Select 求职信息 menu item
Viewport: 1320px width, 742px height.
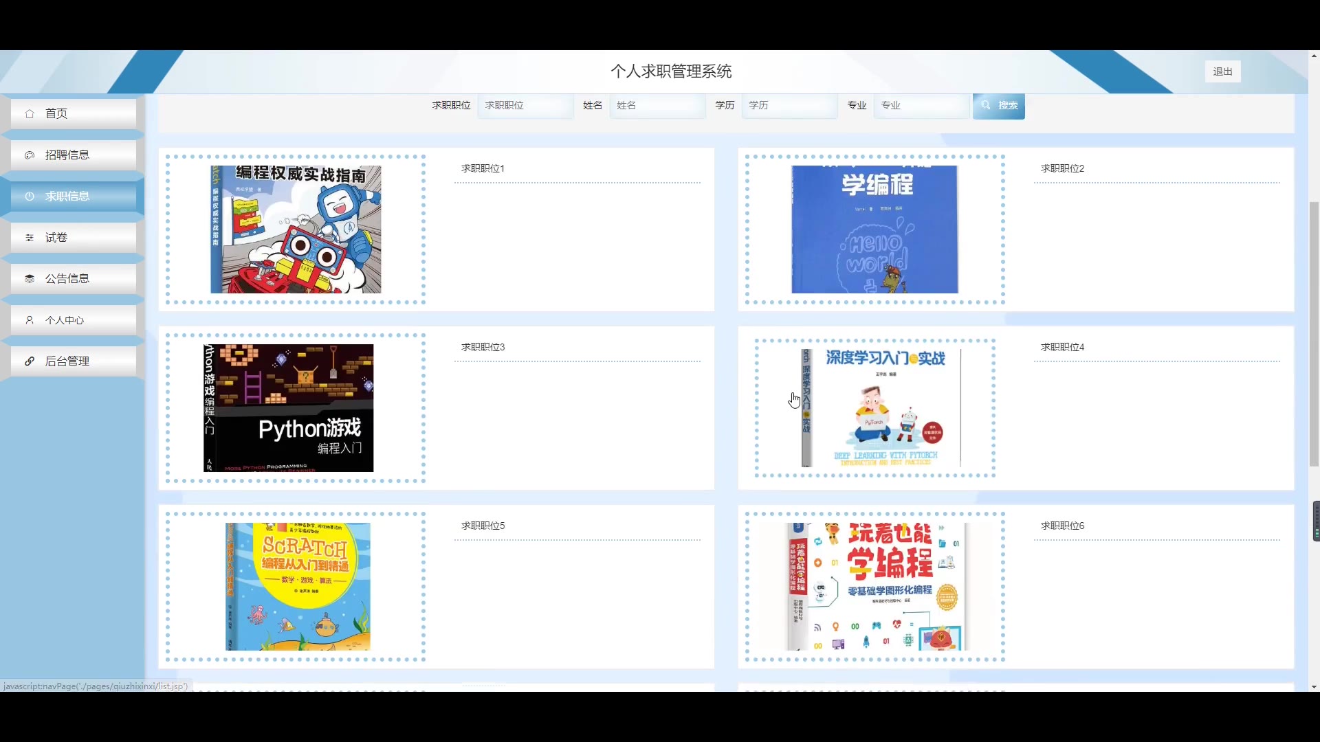73,196
